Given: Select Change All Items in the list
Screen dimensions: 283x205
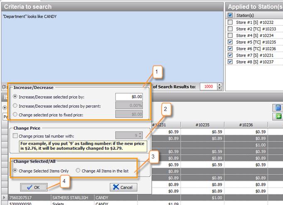Looking at the screenshot, I should 78,170.
